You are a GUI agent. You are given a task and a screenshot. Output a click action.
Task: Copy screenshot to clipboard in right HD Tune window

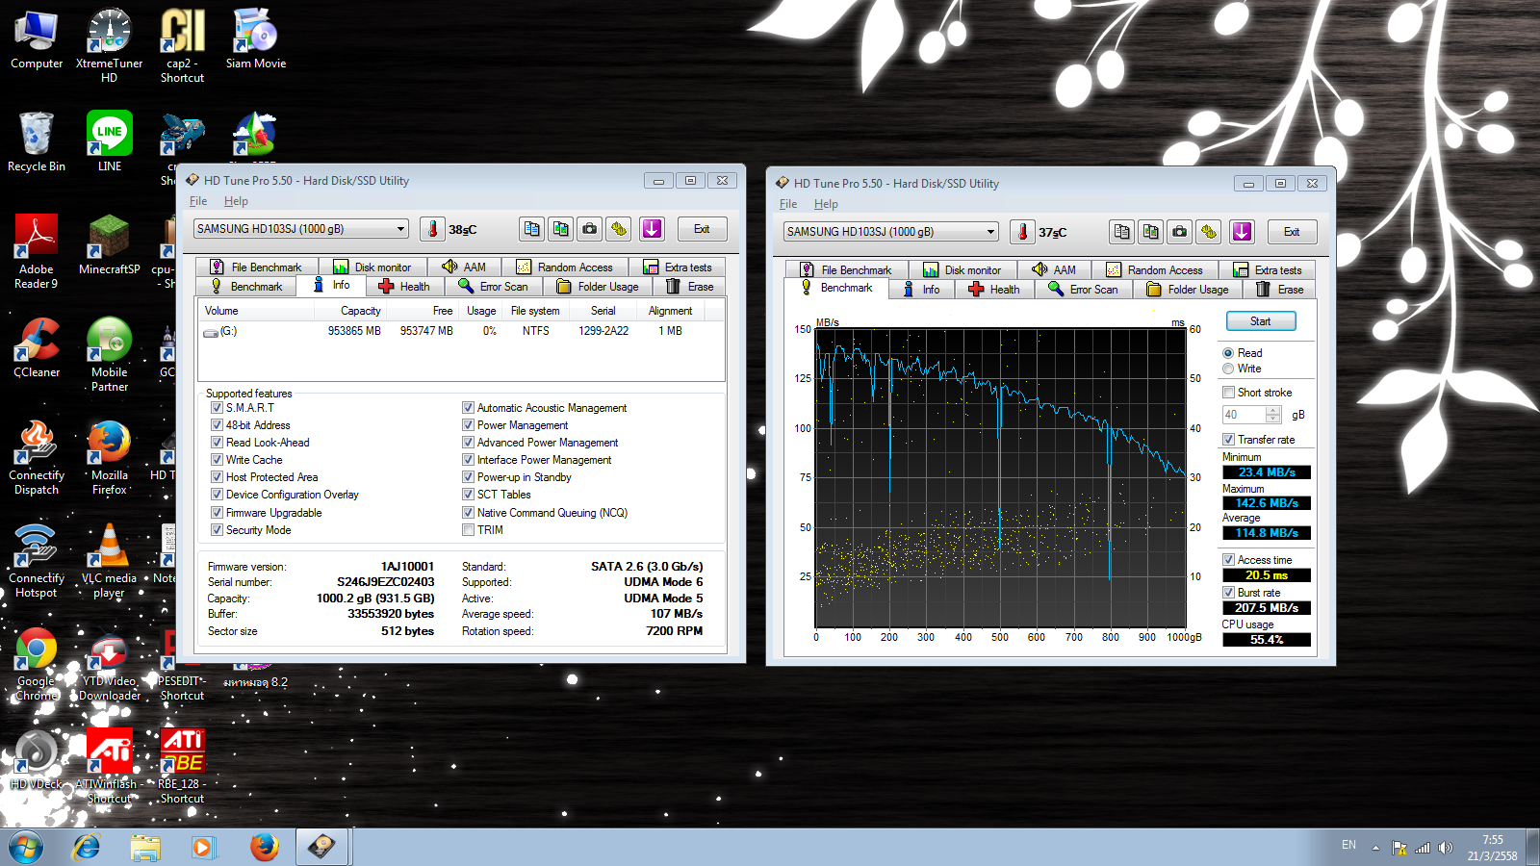[x=1150, y=232]
